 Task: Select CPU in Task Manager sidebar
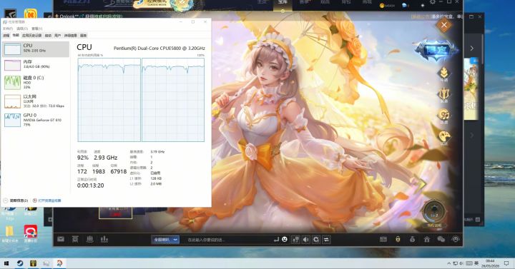click(36, 49)
